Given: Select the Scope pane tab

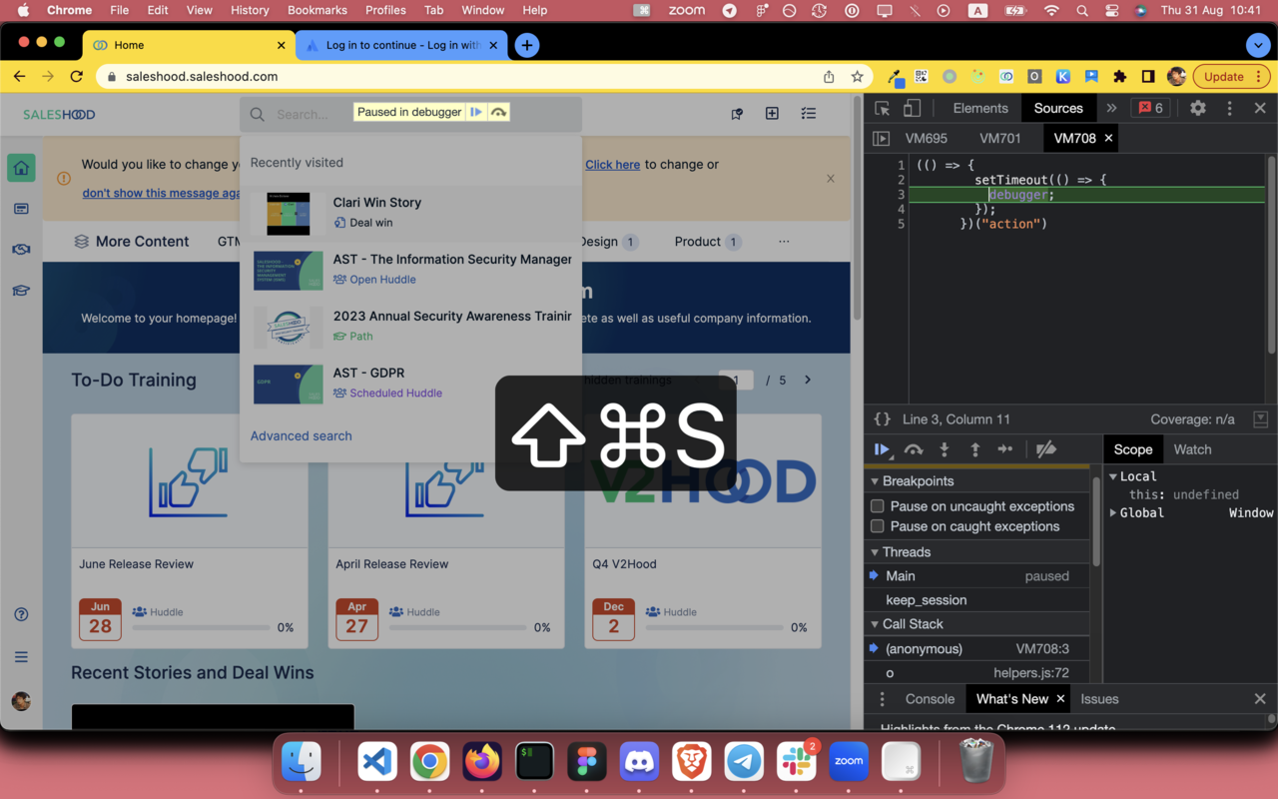Looking at the screenshot, I should coord(1133,449).
